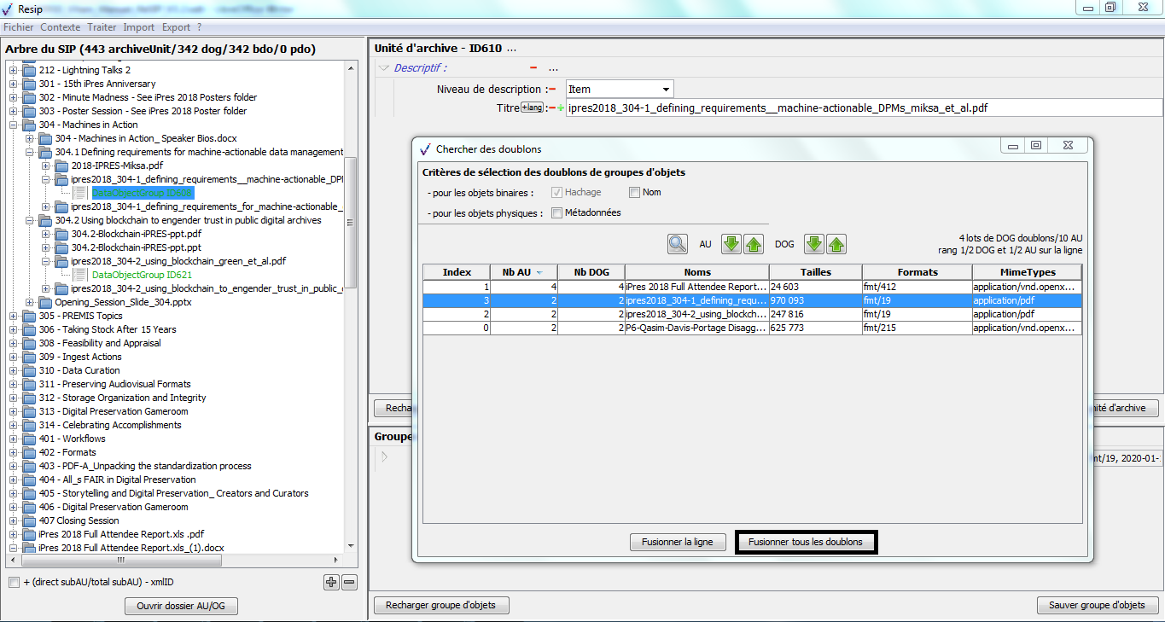1165x622 pixels.
Task: Open the Export menu
Action: tap(176, 27)
